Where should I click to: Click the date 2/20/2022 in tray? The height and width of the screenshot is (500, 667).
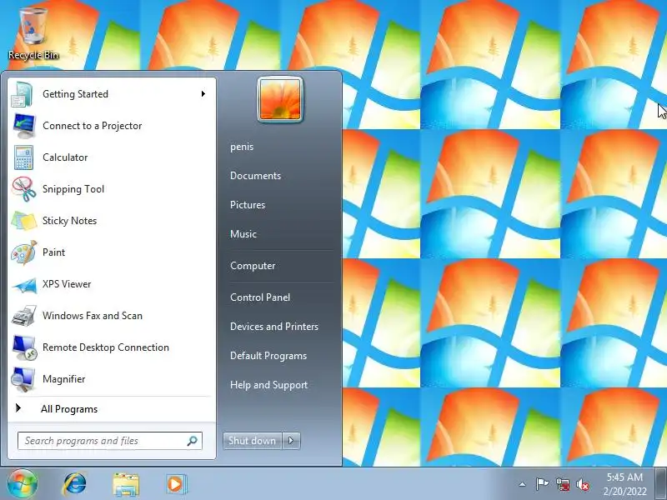coord(624,492)
